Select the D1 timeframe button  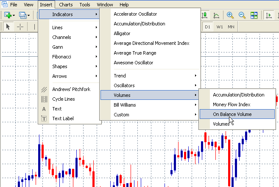tap(207, 27)
